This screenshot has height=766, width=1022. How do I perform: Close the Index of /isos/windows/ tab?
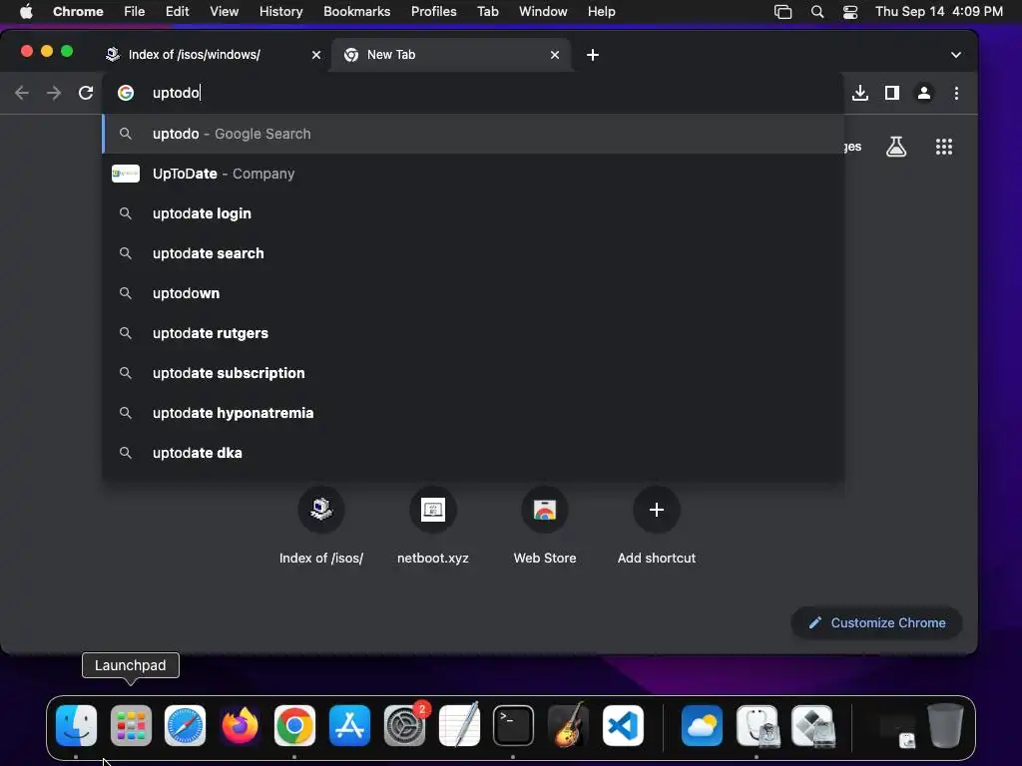(316, 55)
